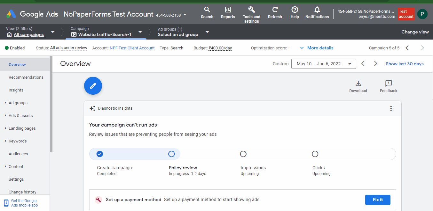
Task: Go to Recommendations in sidebar
Action: point(26,77)
